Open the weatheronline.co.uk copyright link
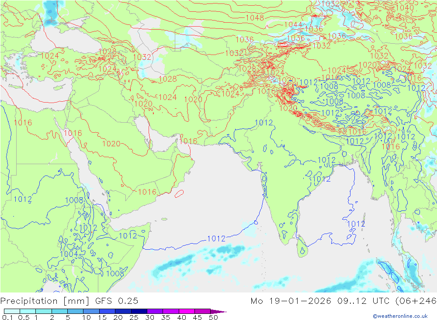Viewport: 437px width, 320px height. (400, 316)
